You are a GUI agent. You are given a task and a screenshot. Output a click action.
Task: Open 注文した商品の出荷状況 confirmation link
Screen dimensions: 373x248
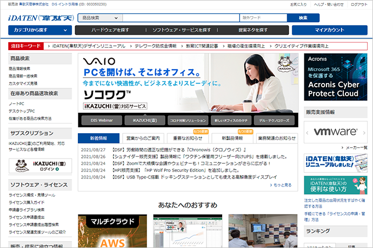335,203
